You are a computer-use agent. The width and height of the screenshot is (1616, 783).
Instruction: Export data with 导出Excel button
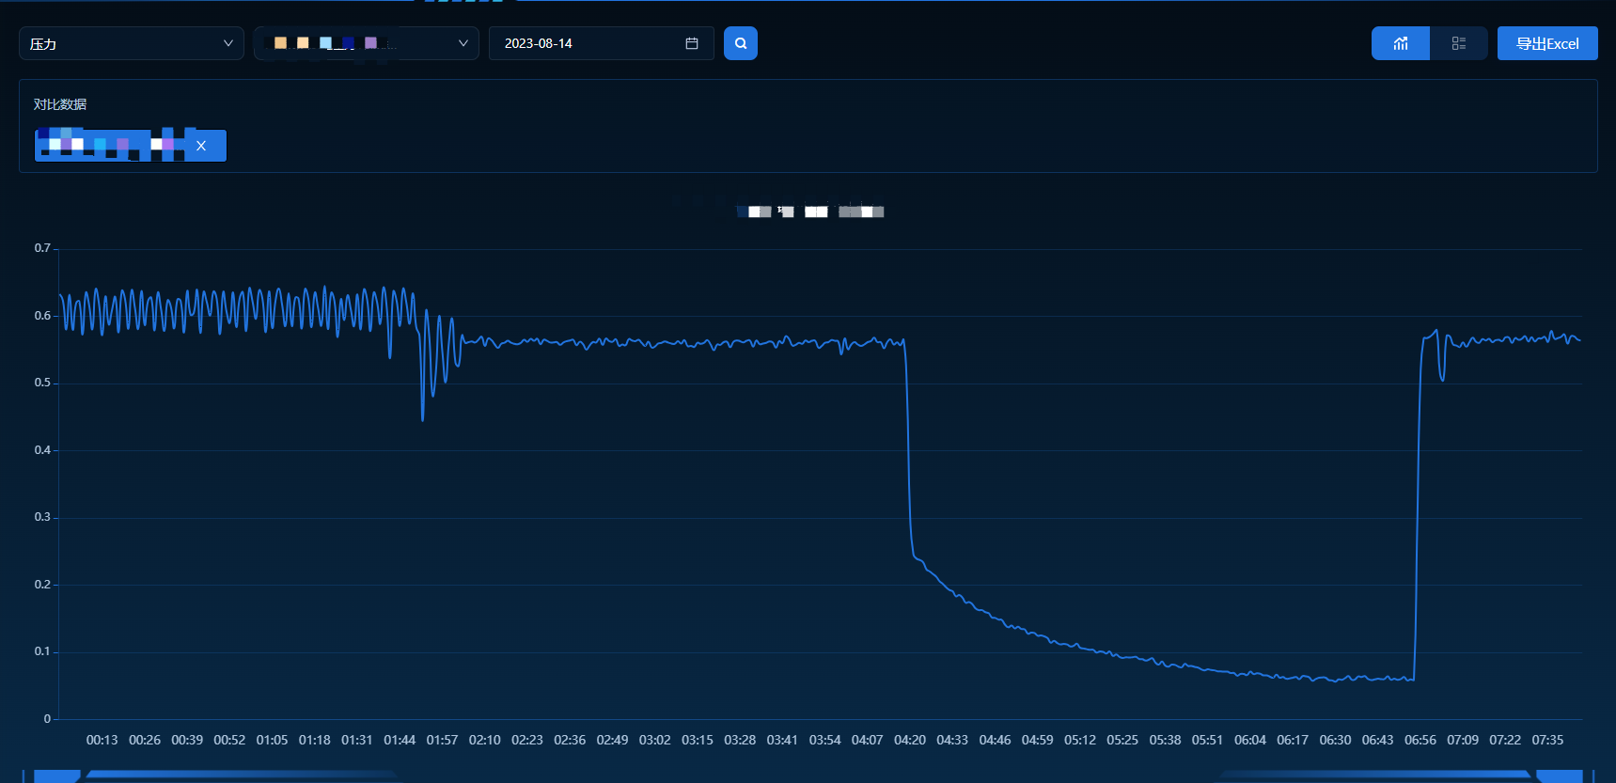coord(1547,43)
